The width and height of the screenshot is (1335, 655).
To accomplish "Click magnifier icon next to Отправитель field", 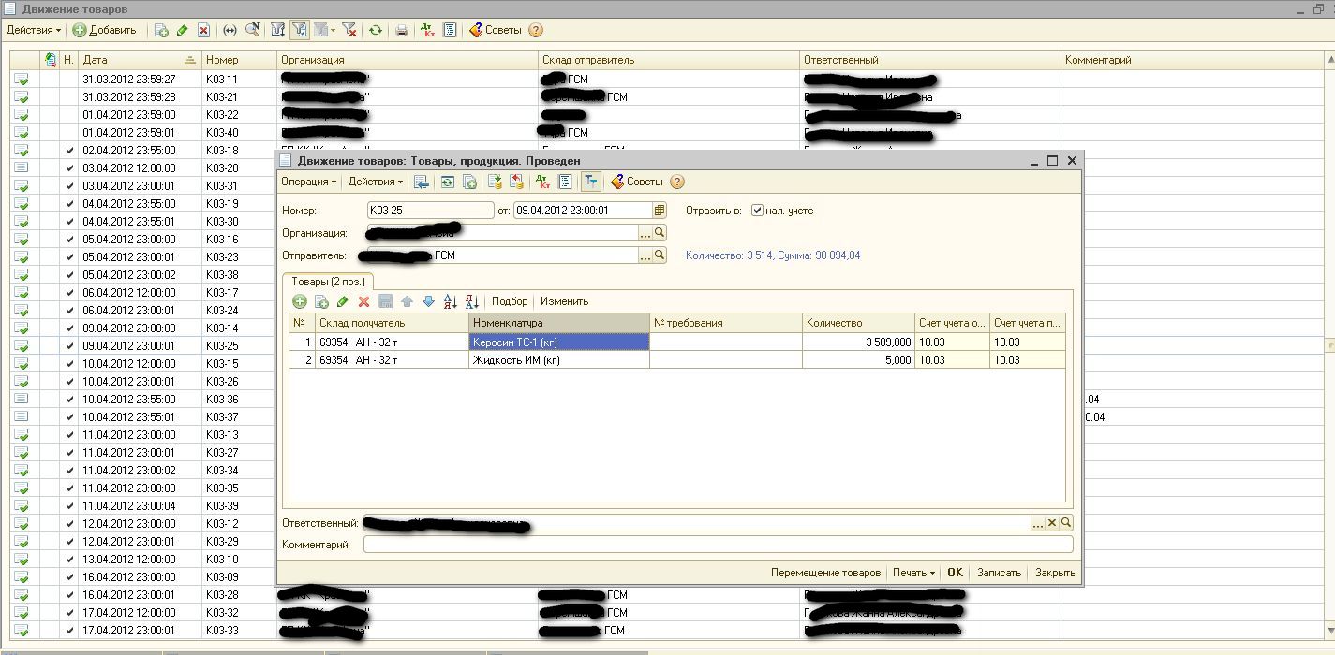I will (x=660, y=255).
